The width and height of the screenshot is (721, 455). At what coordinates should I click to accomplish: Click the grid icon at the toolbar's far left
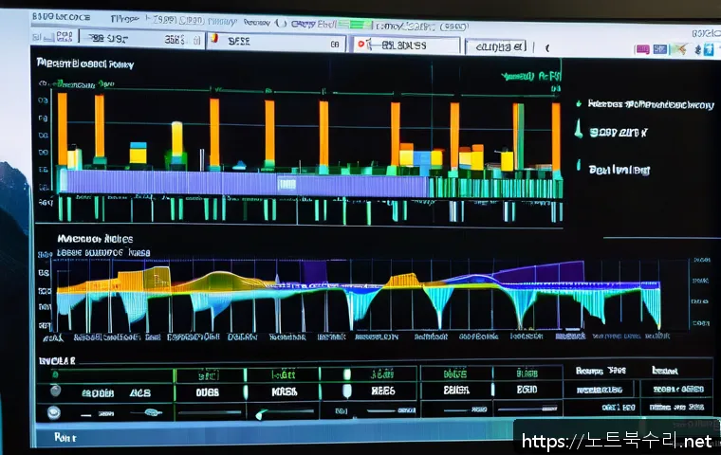[x=65, y=36]
